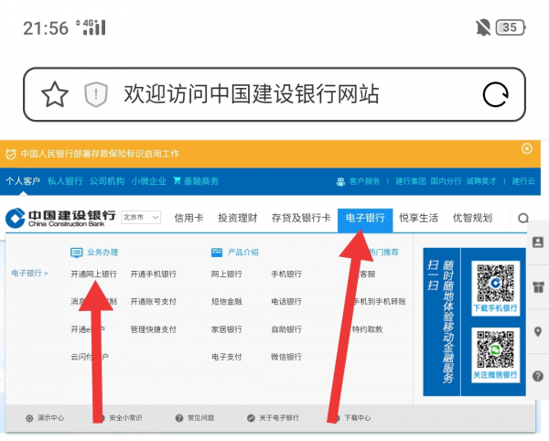Viewport: 549px width, 441px height.
Task: Open 善融商务 shopping cart link
Action: 196,181
